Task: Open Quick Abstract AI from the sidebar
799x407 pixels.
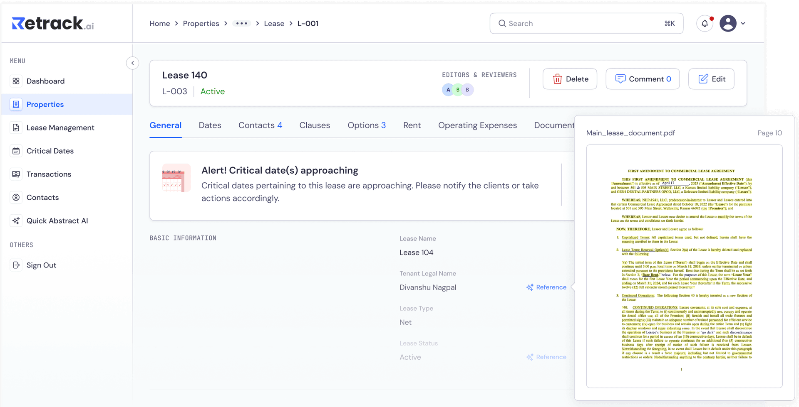Action: [57, 221]
